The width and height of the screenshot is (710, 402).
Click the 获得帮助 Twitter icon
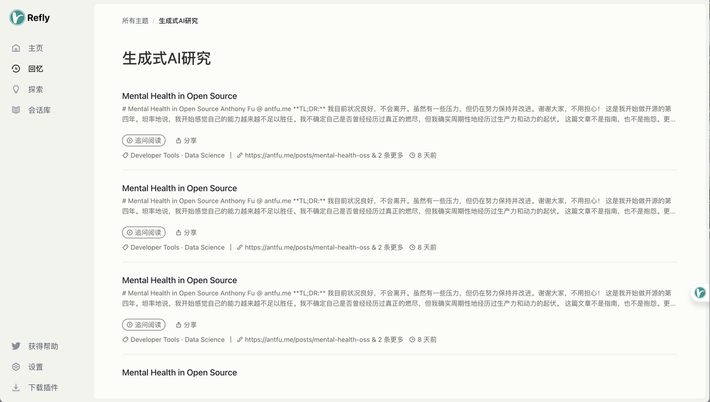[16, 346]
